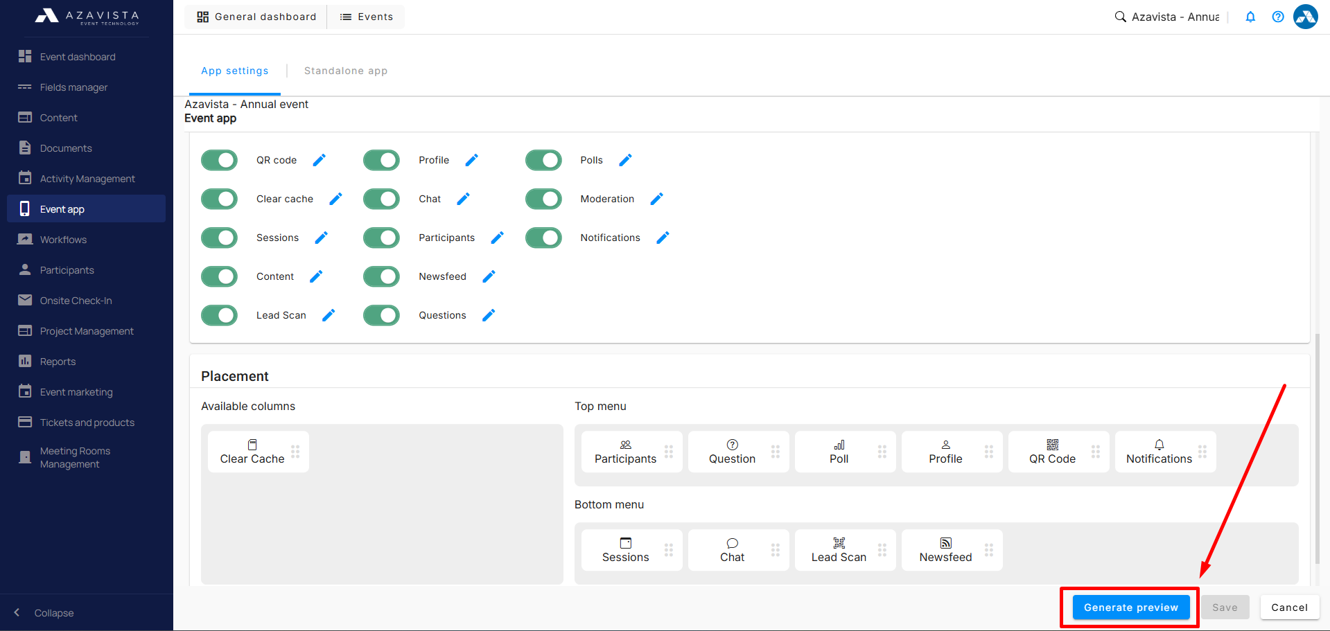Screen dimensions: 1330x631
Task: Click the Participants module edit pencil
Action: (497, 238)
